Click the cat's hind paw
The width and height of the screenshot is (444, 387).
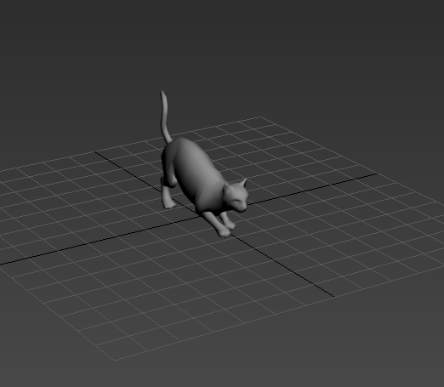[169, 205]
